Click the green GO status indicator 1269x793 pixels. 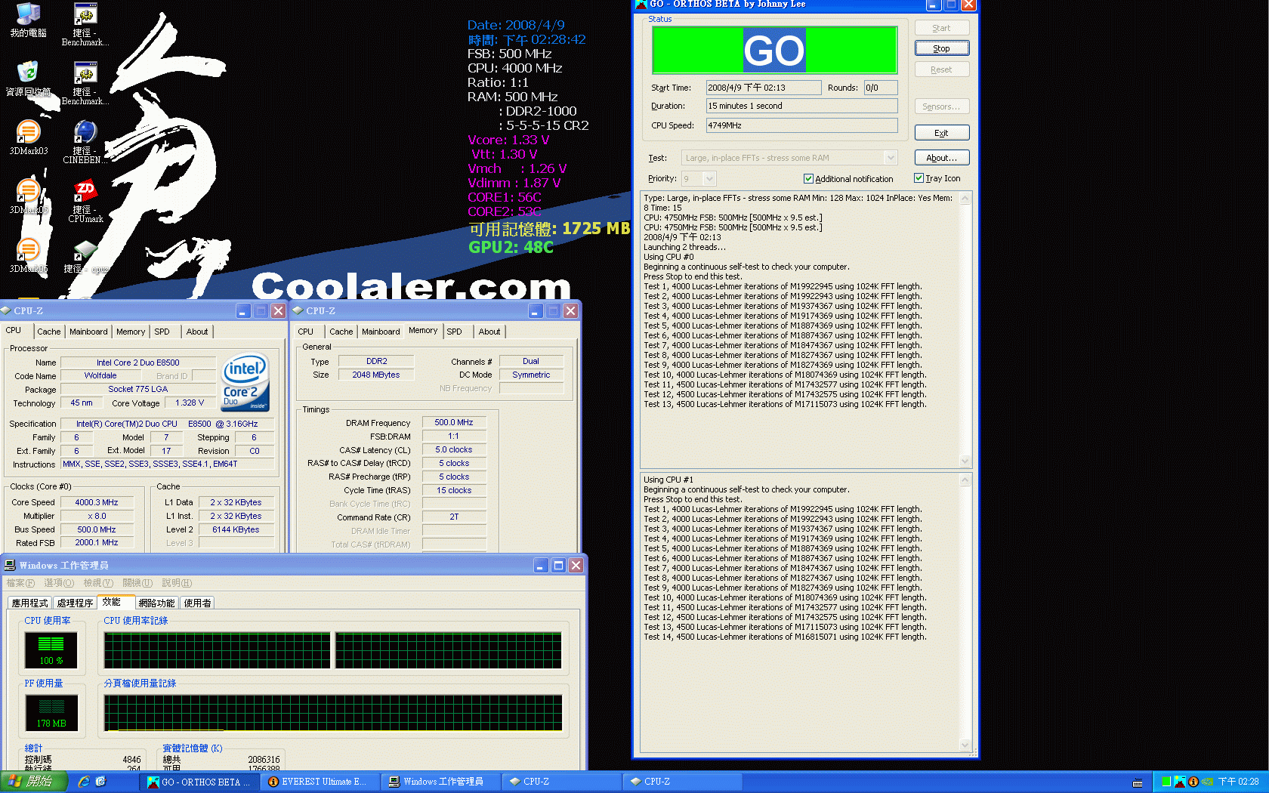pos(774,50)
